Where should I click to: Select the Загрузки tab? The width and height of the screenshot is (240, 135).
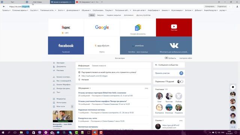pos(100,15)
